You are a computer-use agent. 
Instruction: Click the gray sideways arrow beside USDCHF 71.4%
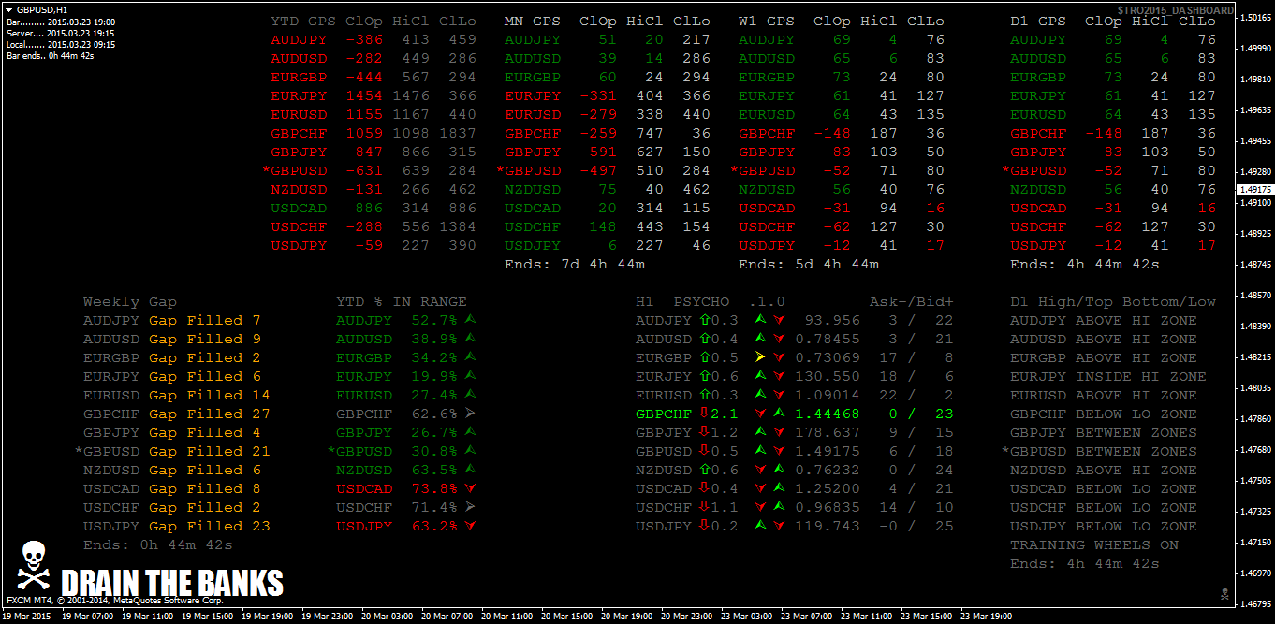click(x=470, y=507)
